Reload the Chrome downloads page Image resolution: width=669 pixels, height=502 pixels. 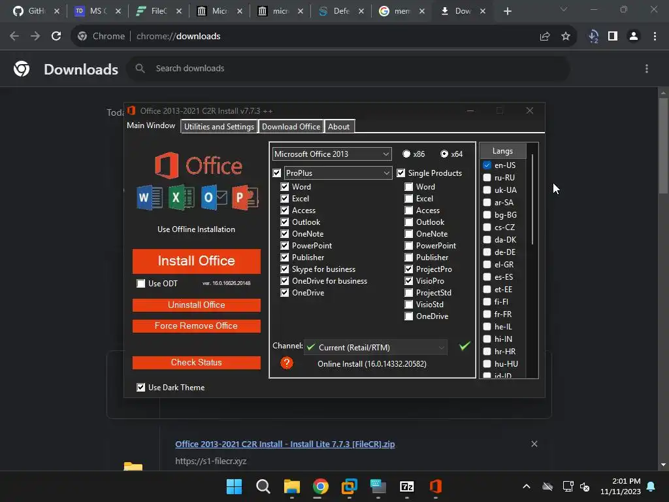56,37
